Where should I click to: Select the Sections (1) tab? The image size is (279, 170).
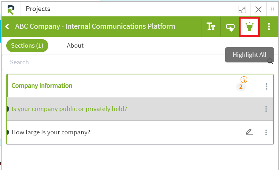(x=27, y=46)
